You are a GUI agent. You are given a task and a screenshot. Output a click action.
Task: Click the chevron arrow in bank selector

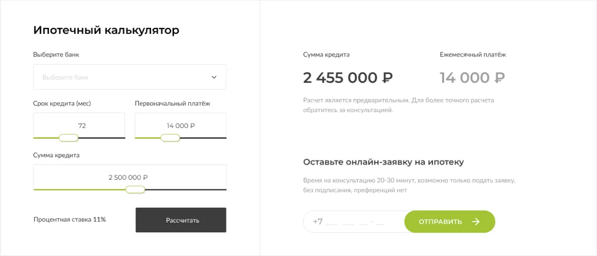pos(214,78)
